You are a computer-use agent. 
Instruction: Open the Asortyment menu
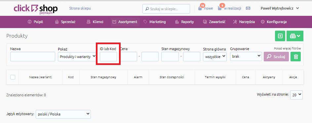coord(125,22)
